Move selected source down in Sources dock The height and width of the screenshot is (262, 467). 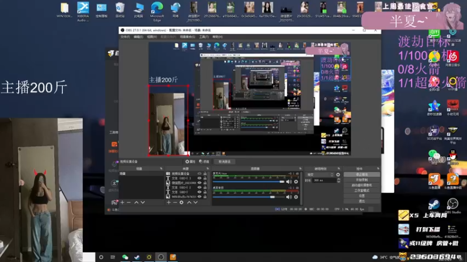pyautogui.click(x=196, y=202)
